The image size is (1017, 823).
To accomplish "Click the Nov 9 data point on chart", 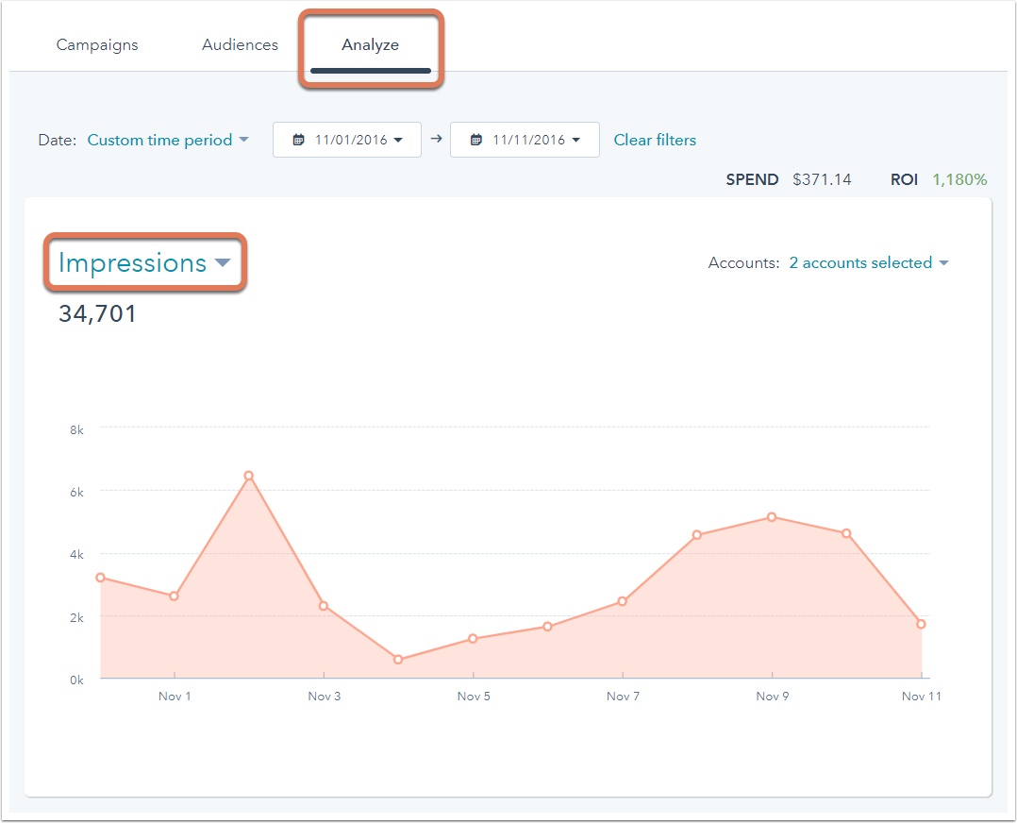I will 772,517.
